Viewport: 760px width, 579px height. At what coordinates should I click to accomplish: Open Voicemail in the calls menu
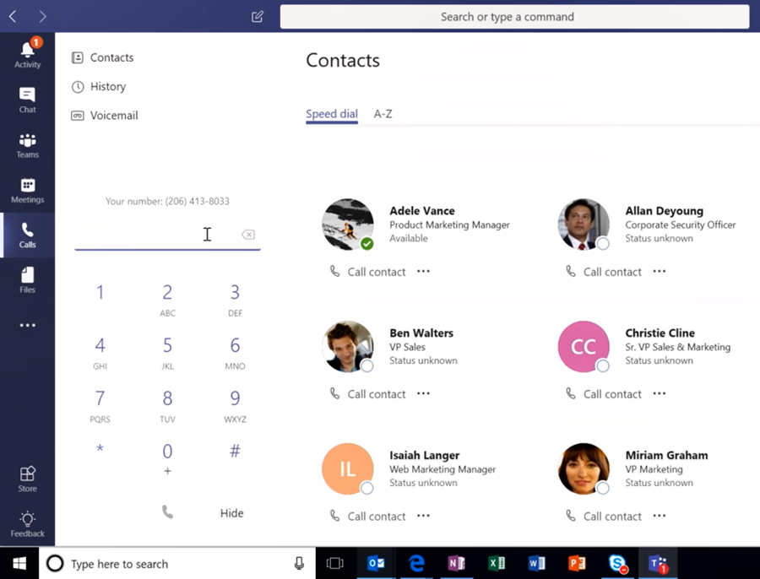(105, 116)
